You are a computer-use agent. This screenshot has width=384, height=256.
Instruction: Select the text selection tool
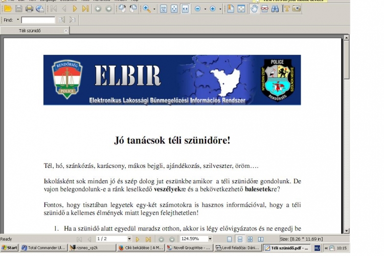[286, 9]
